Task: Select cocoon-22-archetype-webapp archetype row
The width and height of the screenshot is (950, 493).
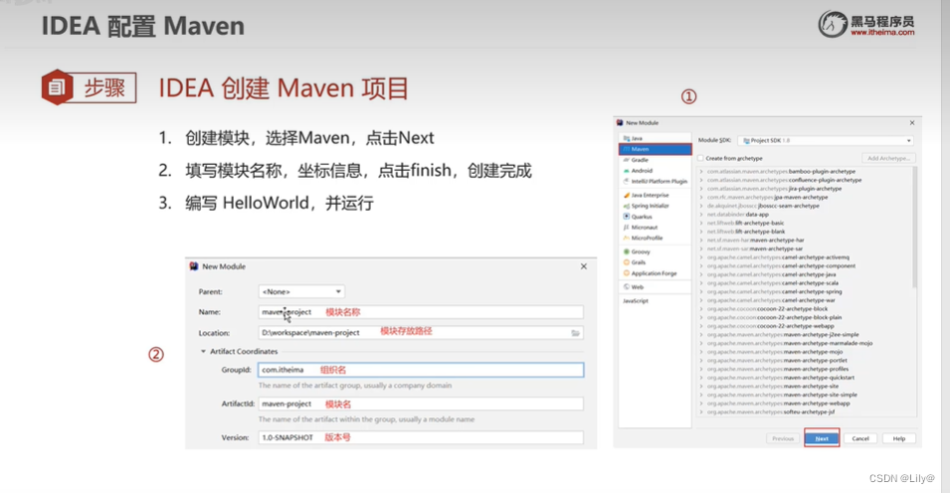Action: pyautogui.click(x=806, y=326)
